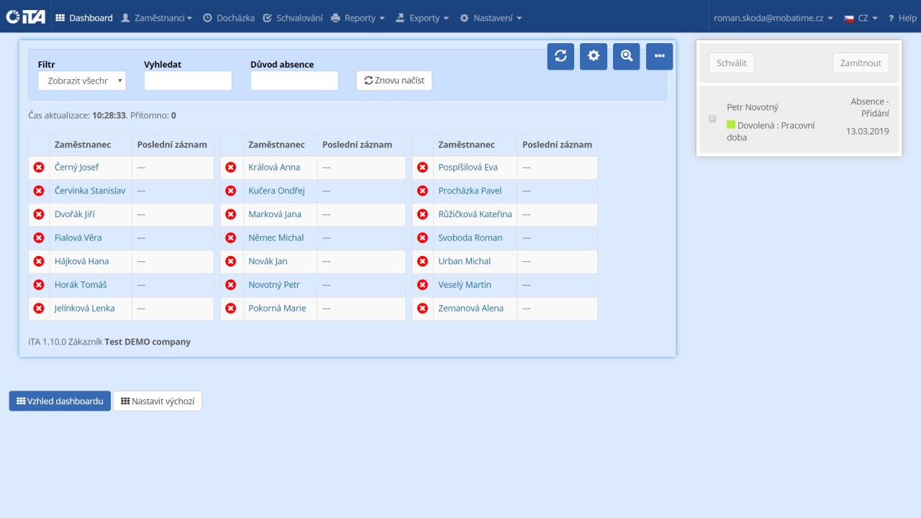Open the three-dots more options button
Image resolution: width=921 pixels, height=518 pixels.
pyautogui.click(x=659, y=56)
